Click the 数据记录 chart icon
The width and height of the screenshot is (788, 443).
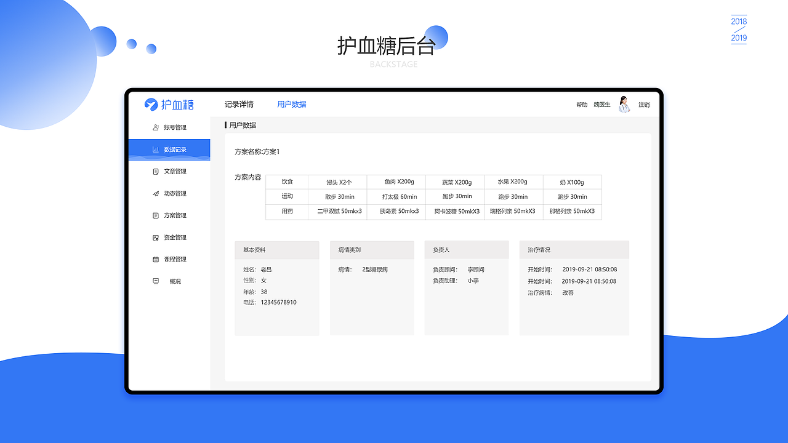(156, 149)
